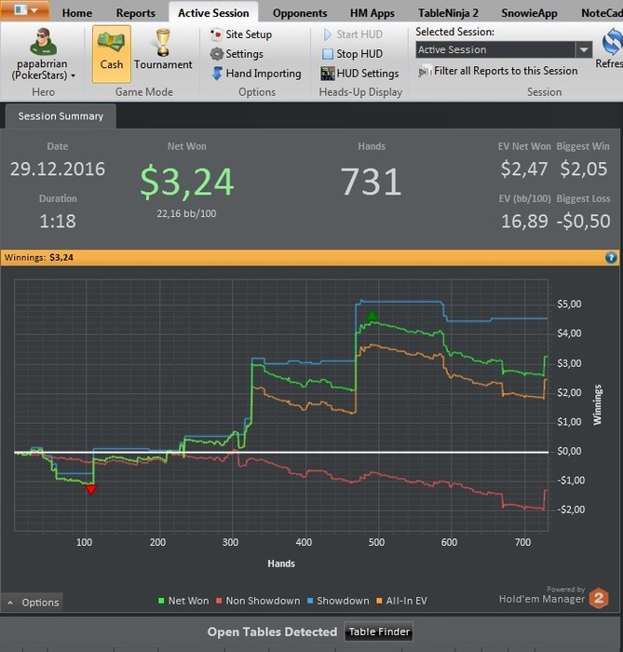This screenshot has height=652, width=623.
Task: Click the Hands count 731
Action: (x=372, y=182)
